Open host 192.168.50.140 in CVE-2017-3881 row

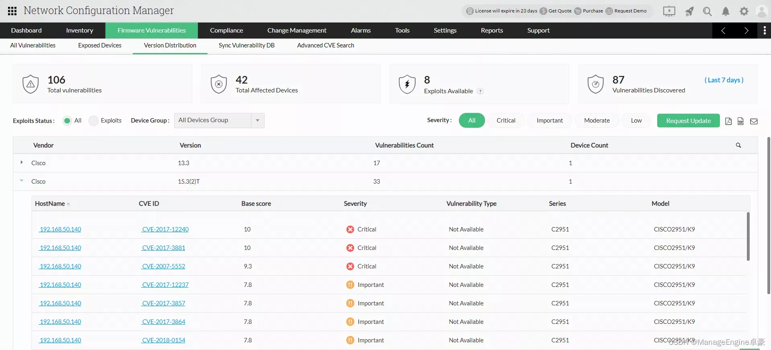tap(60, 248)
